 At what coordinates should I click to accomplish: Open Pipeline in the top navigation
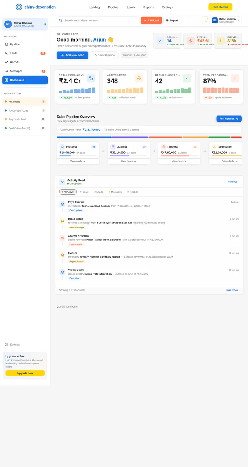113,7
